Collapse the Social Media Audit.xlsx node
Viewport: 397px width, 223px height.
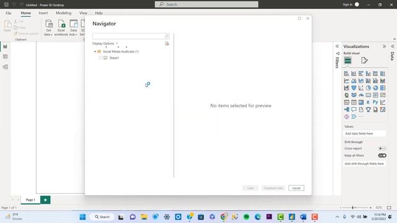tap(95, 51)
